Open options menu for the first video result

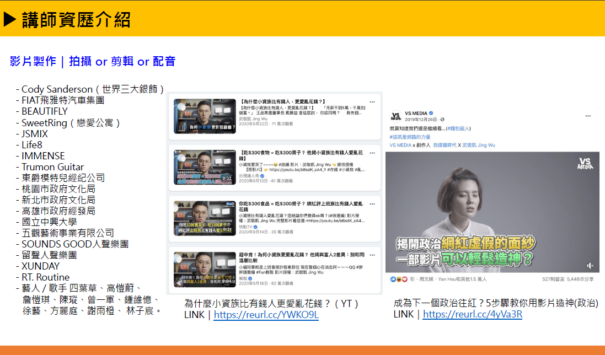point(372,103)
